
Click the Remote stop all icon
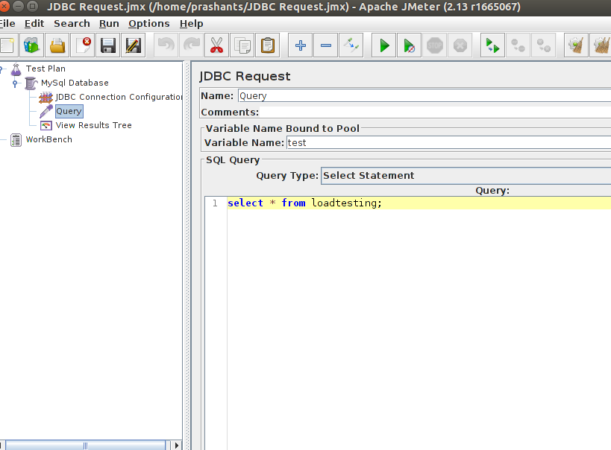[x=518, y=45]
